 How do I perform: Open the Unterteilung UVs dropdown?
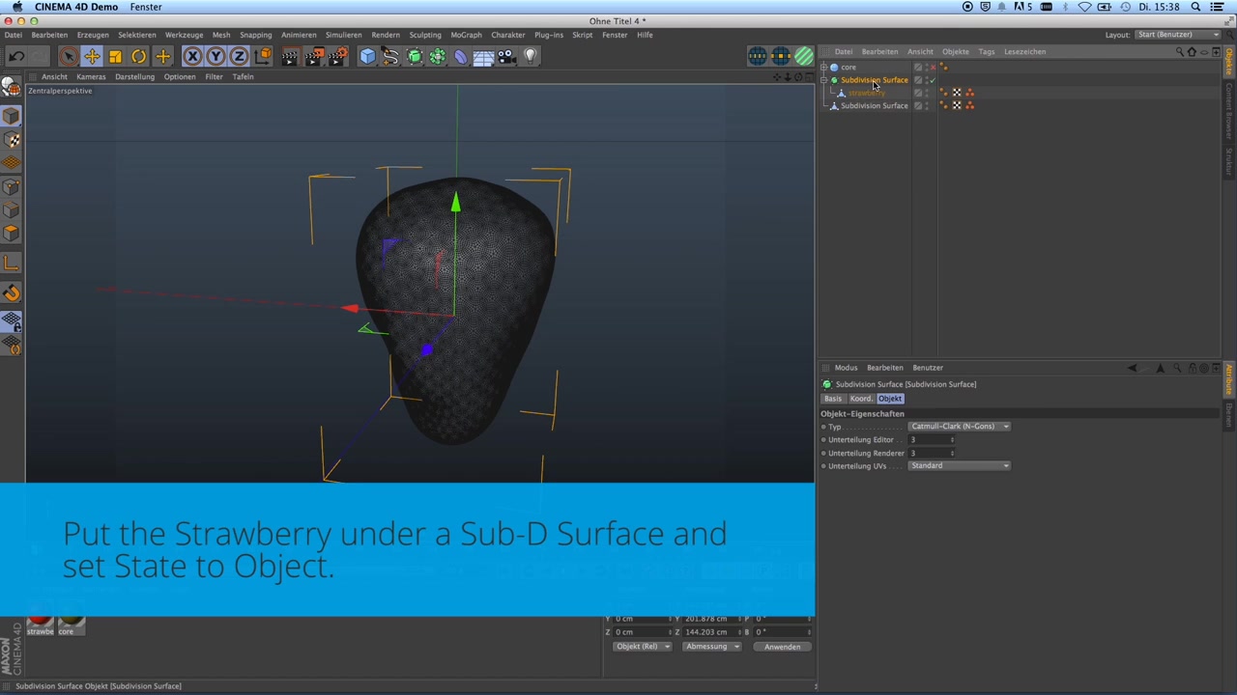point(958,465)
